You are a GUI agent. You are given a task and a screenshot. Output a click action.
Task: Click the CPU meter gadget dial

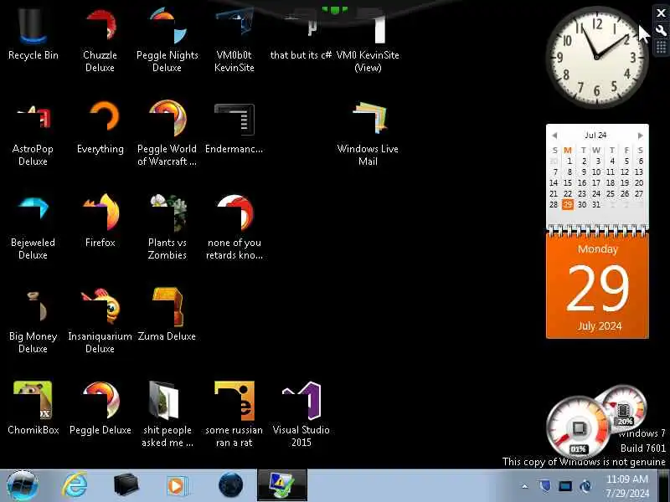pos(578,428)
